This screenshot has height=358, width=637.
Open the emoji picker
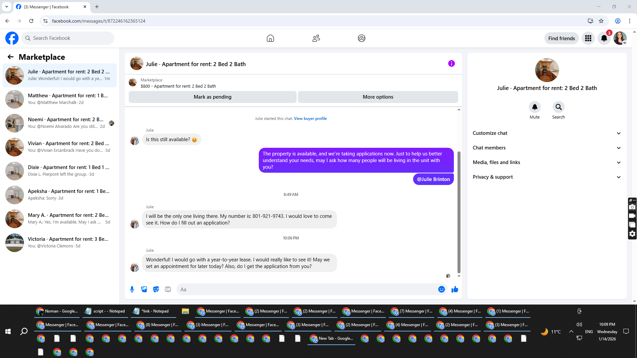(x=441, y=289)
